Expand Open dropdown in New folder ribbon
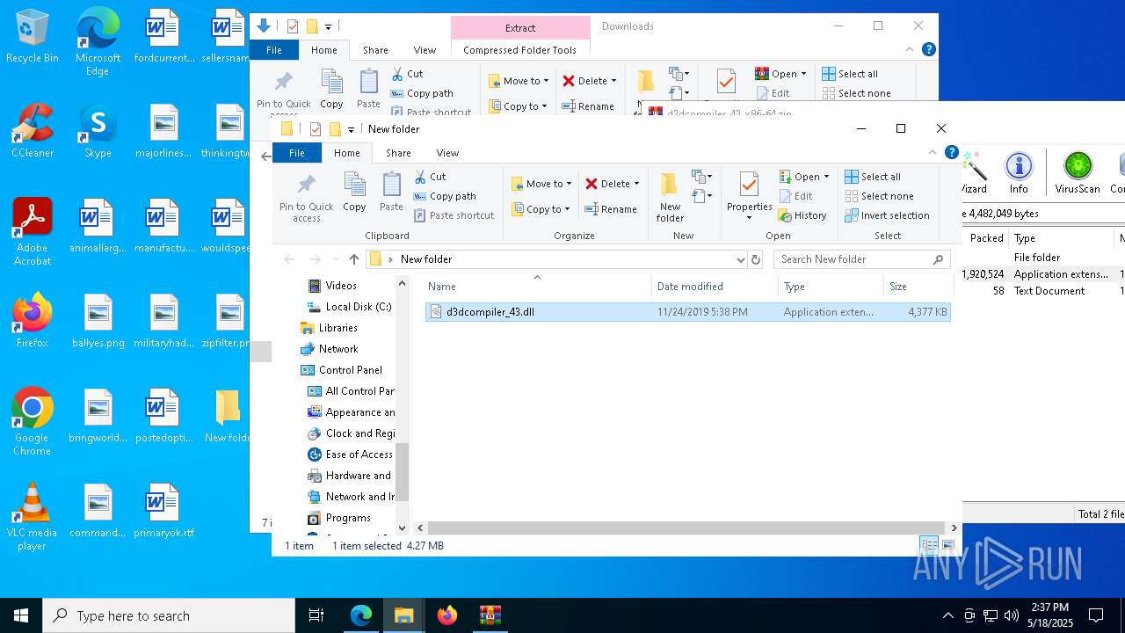 (x=826, y=177)
